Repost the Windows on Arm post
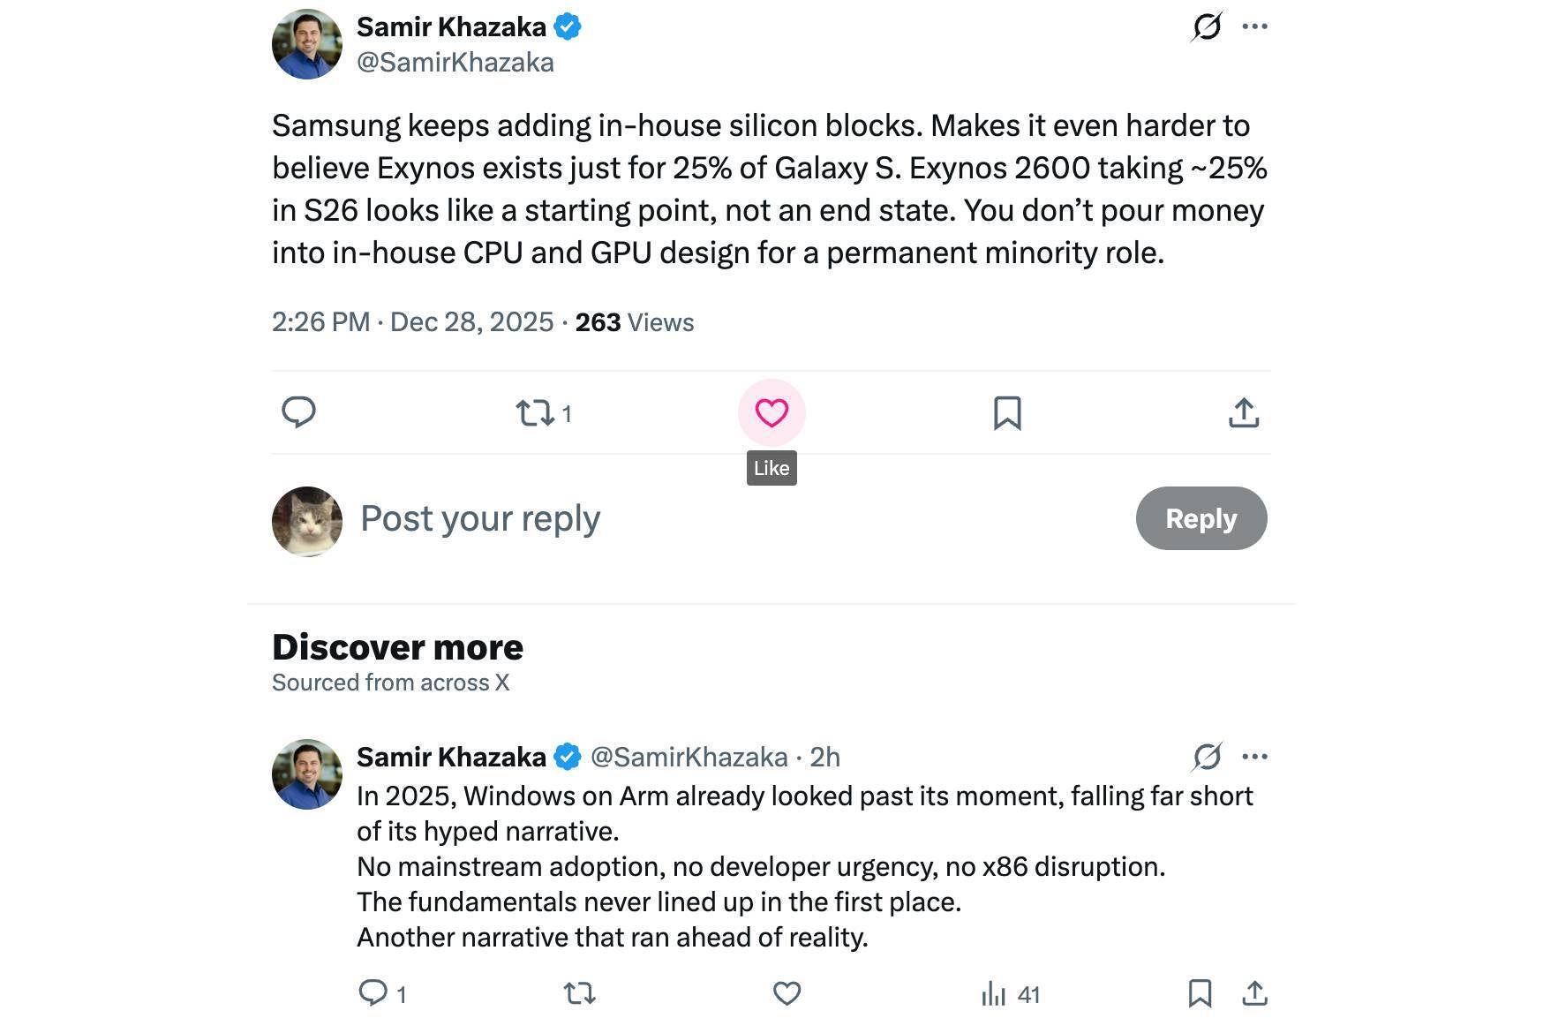This screenshot has width=1543, height=1026. [x=579, y=993]
